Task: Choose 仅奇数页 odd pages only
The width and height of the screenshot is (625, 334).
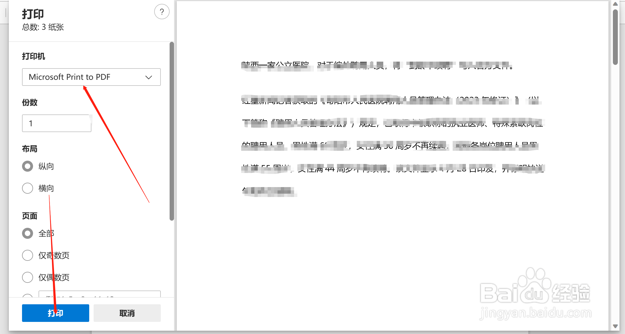Action: tap(27, 255)
